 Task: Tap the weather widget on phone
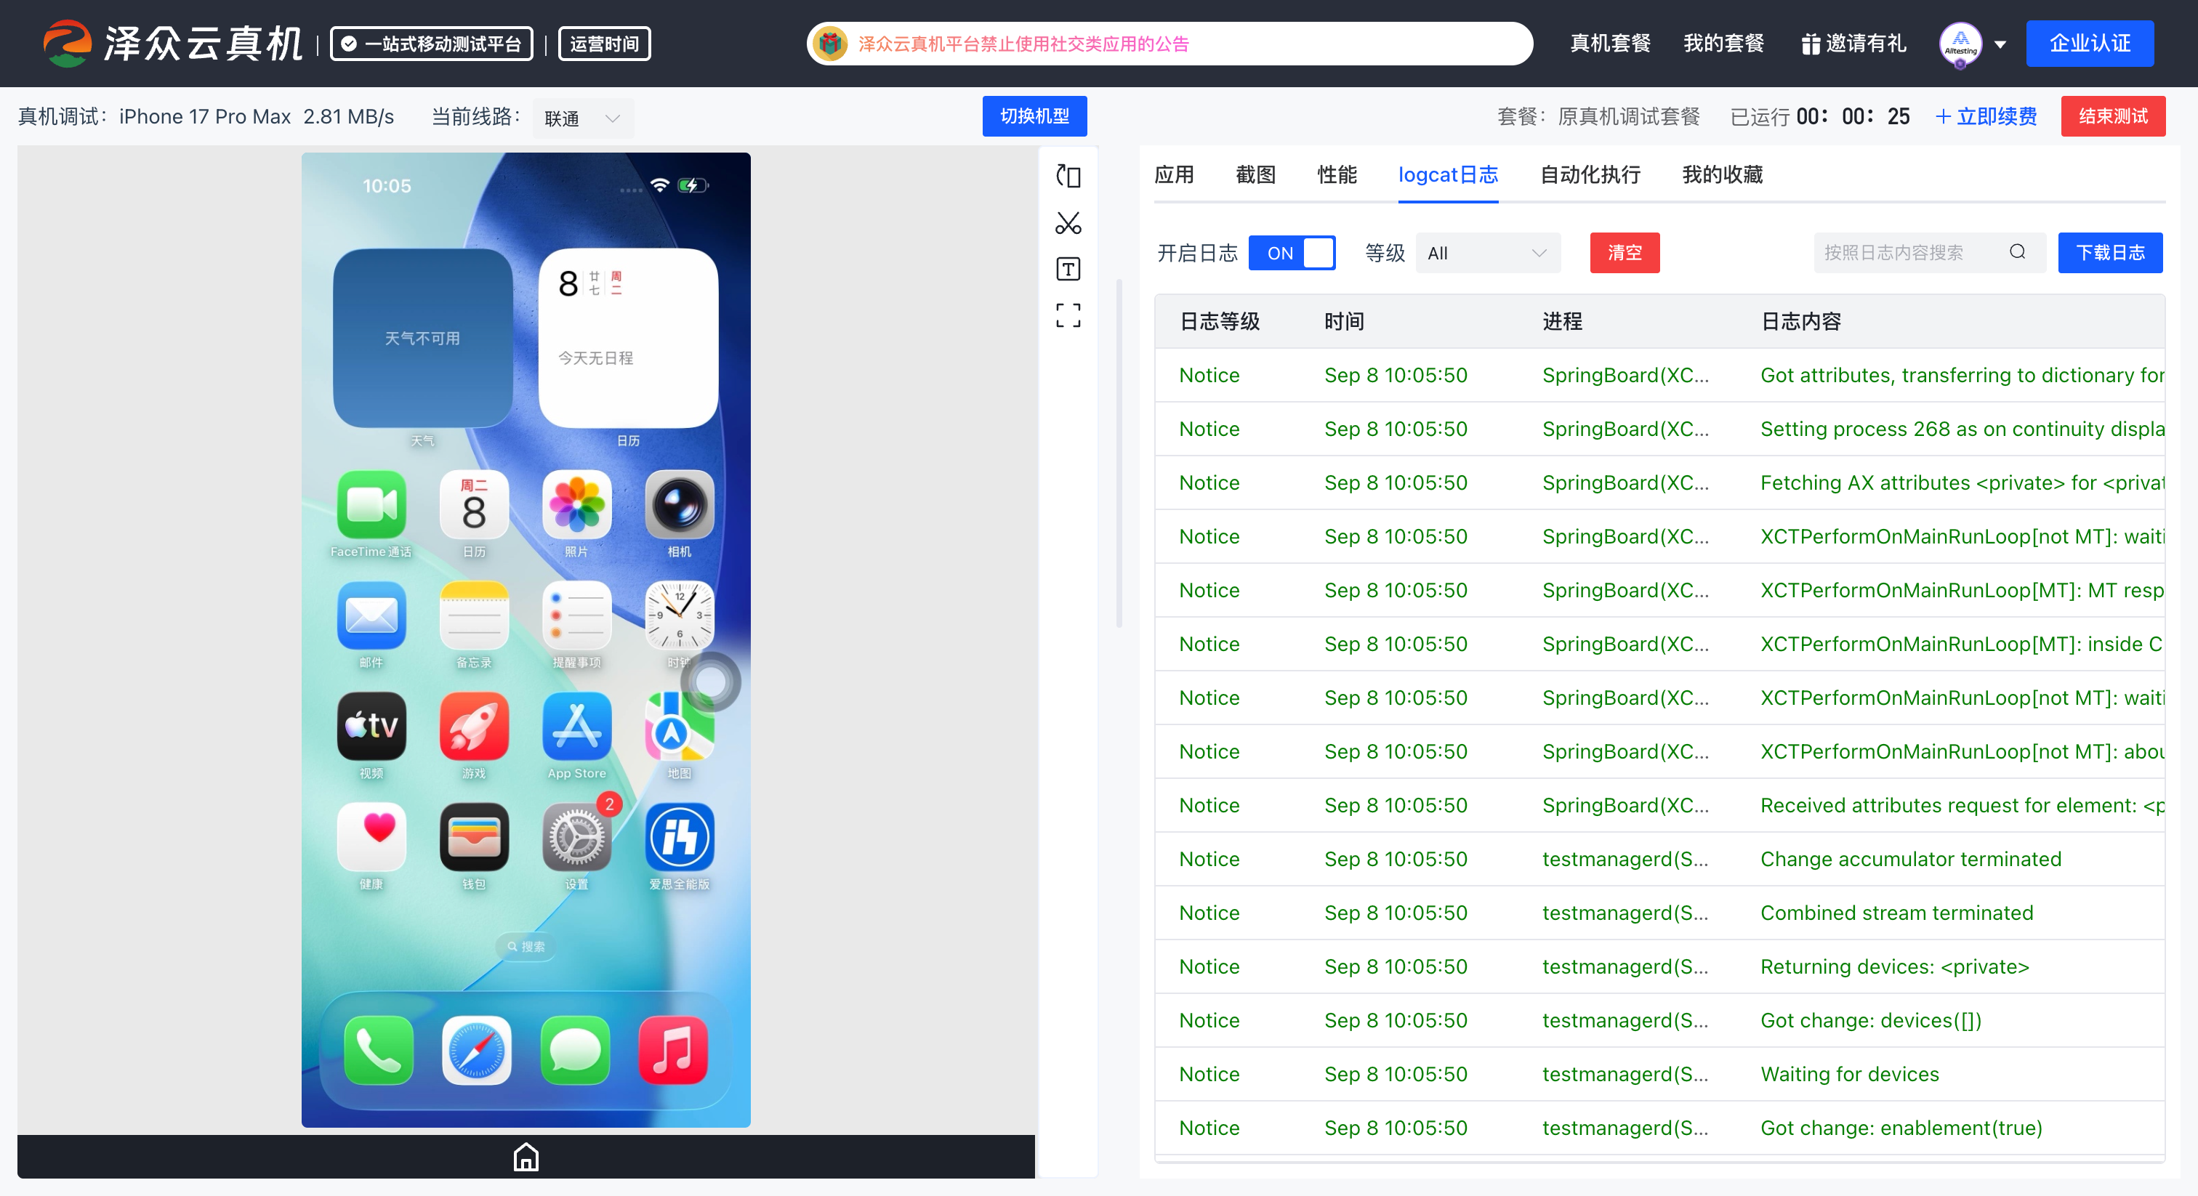coord(422,338)
